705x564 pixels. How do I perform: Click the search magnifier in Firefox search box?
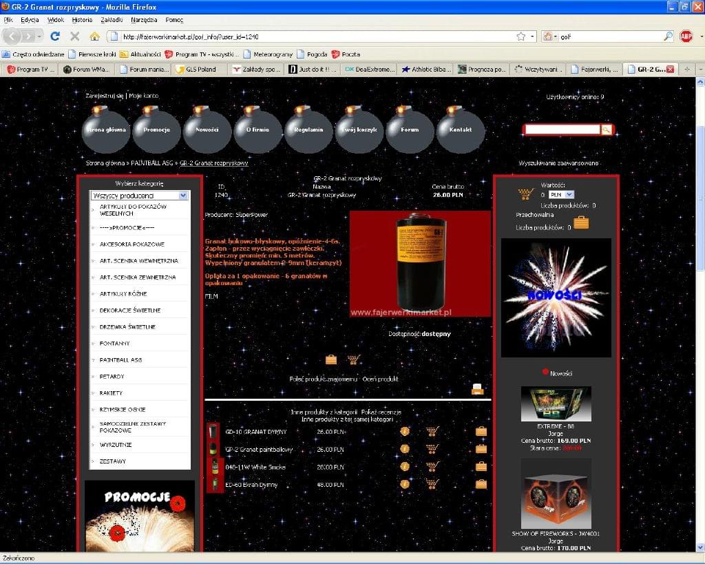[668, 36]
